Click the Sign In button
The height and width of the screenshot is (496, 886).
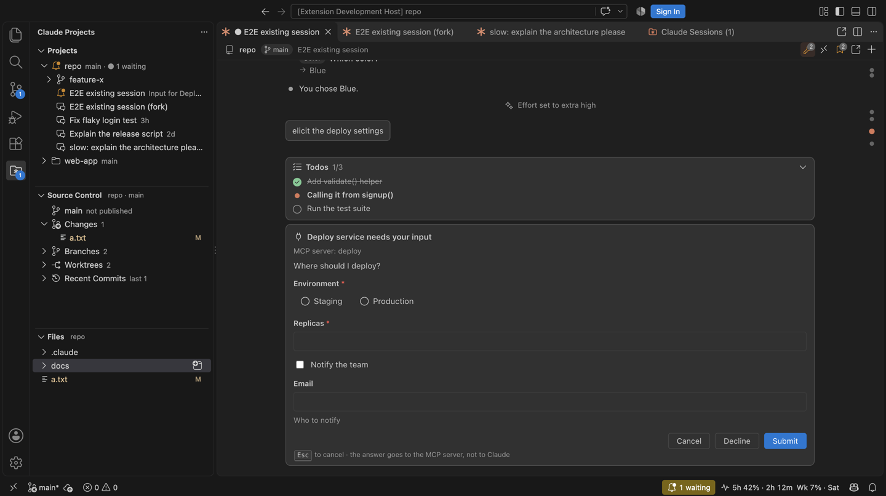click(x=668, y=12)
